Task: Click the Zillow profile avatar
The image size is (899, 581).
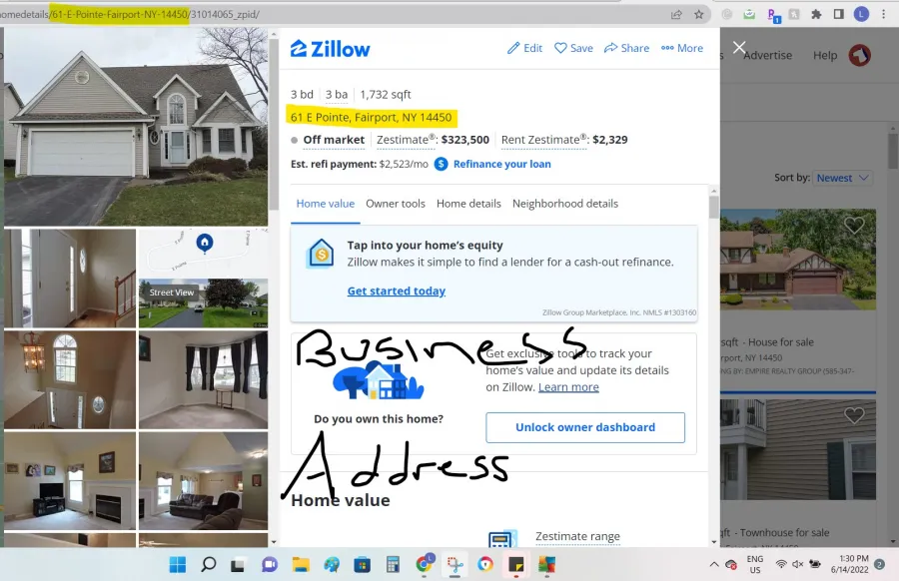Action: click(859, 56)
